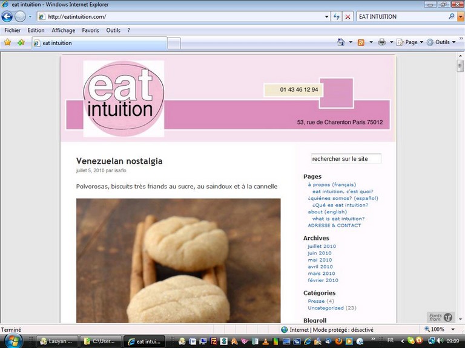Click the Add to Favorites star-plus icon
This screenshot has height=348, width=465.
pos(21,42)
